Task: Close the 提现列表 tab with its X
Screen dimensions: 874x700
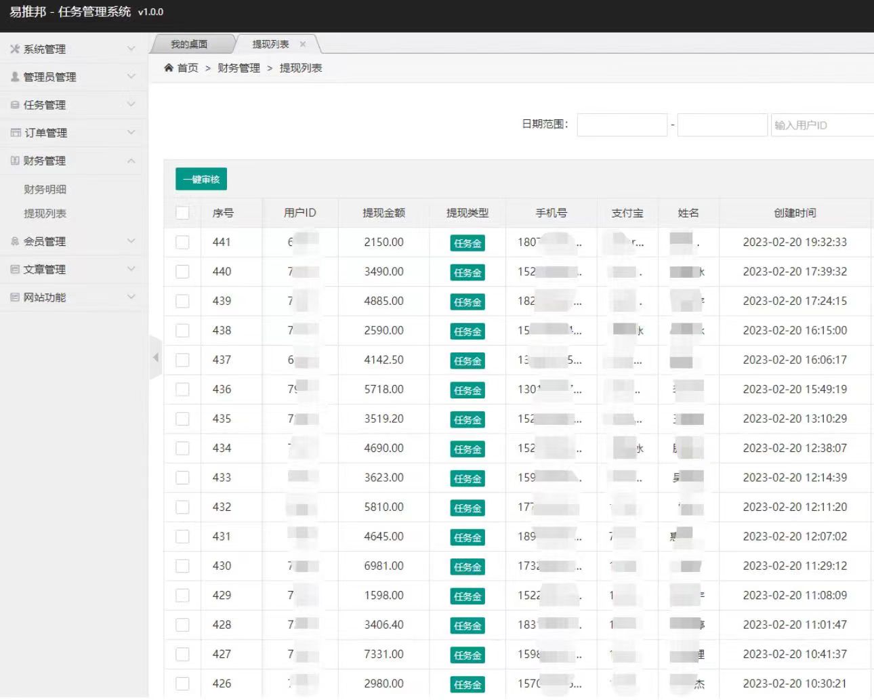Action: coord(303,44)
